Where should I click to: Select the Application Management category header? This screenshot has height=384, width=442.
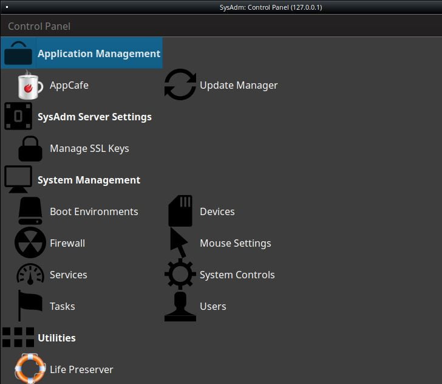click(x=81, y=53)
